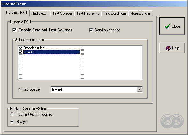Click the green checkmark Close icon
188x135 pixels.
point(167,26)
